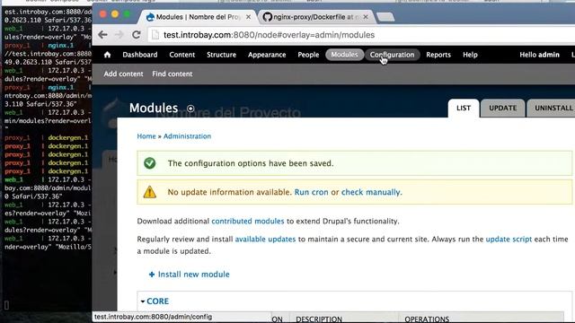The height and width of the screenshot is (323, 575).
Task: Reload the page with the refresh icon
Action: pos(137,35)
